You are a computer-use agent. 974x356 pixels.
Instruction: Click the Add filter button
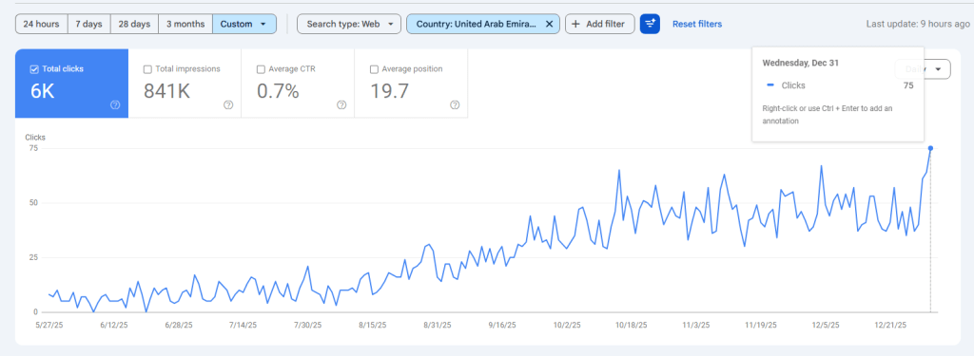pos(599,24)
